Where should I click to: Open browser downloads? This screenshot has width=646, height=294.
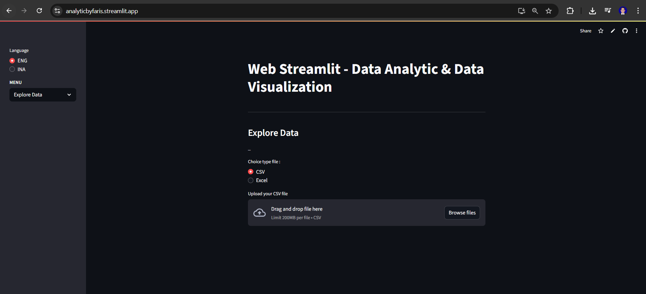pos(592,11)
